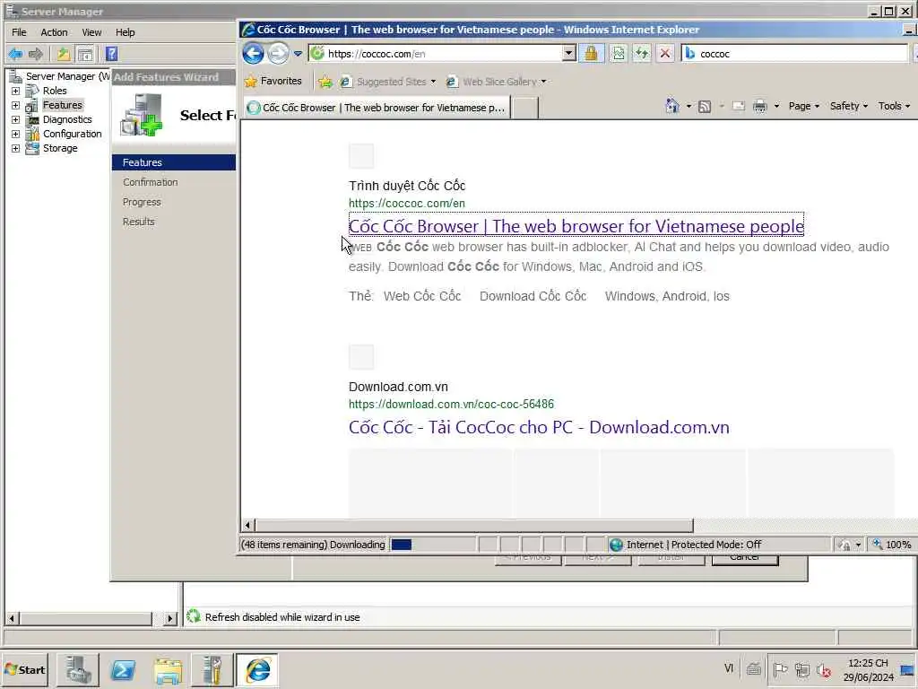This screenshot has height=689, width=918.
Task: Select the Cốc Cốc Browser tab
Action: 377,108
